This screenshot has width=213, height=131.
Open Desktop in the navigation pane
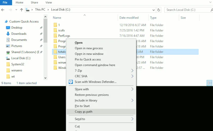[x=17, y=28]
